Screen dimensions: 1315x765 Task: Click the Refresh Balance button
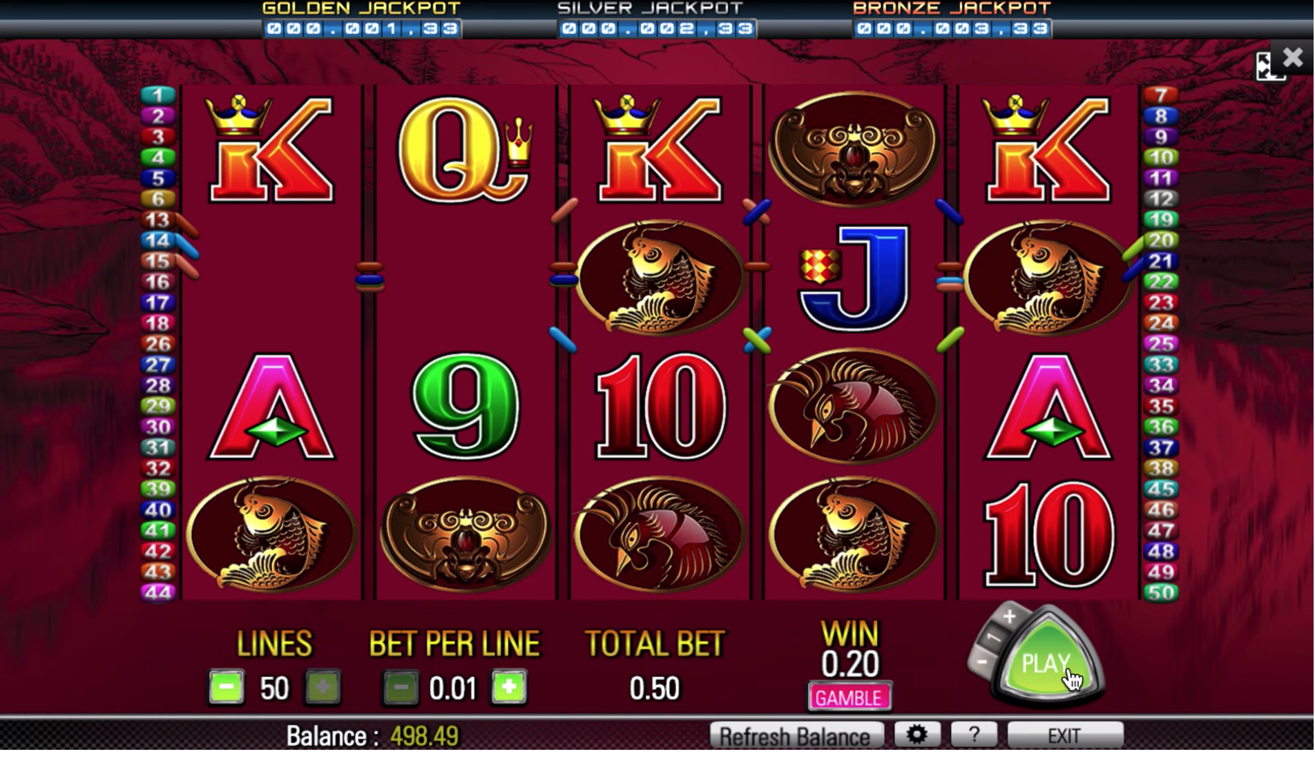[796, 736]
